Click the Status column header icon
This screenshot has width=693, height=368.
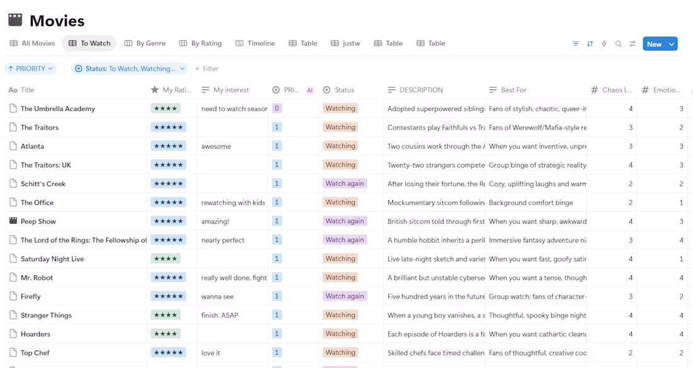pos(326,89)
